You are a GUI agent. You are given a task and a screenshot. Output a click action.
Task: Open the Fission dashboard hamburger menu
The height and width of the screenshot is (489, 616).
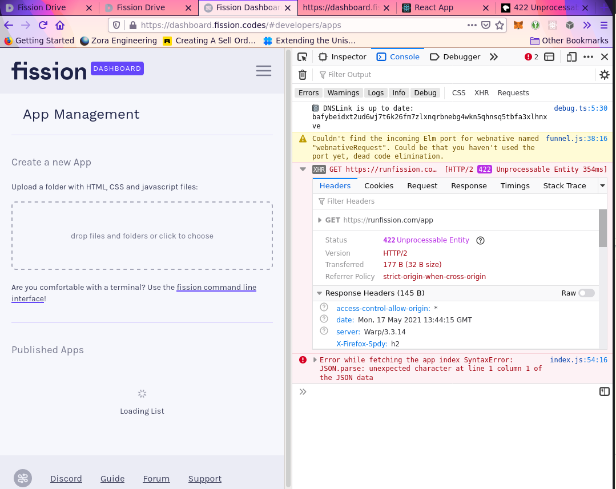tap(264, 71)
